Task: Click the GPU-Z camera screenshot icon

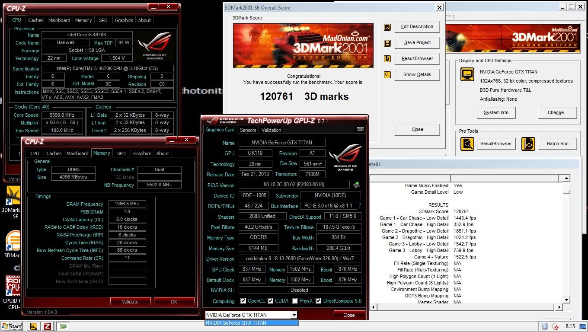Action: point(360,129)
